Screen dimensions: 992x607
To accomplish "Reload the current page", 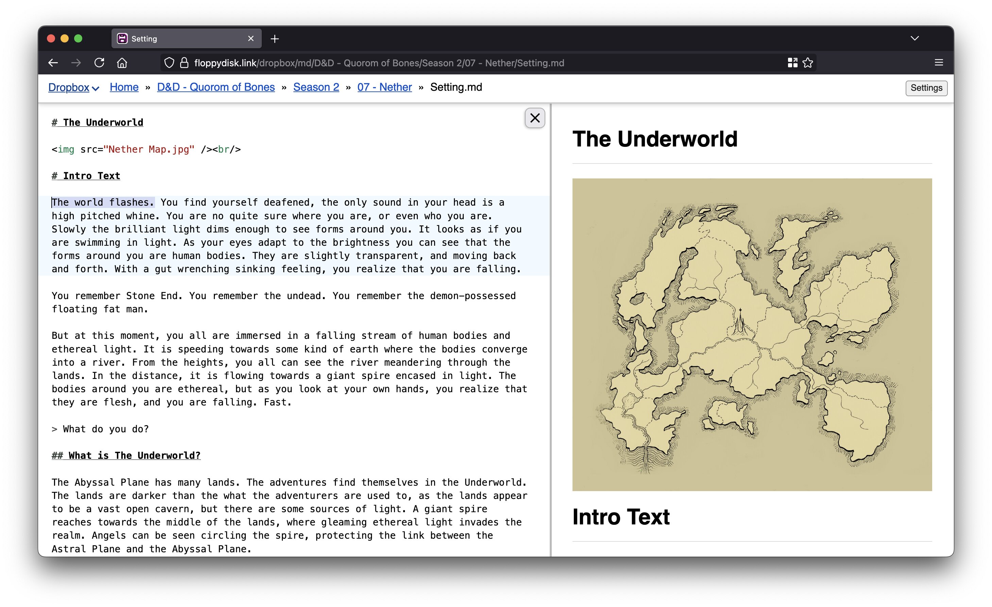I will 100,63.
